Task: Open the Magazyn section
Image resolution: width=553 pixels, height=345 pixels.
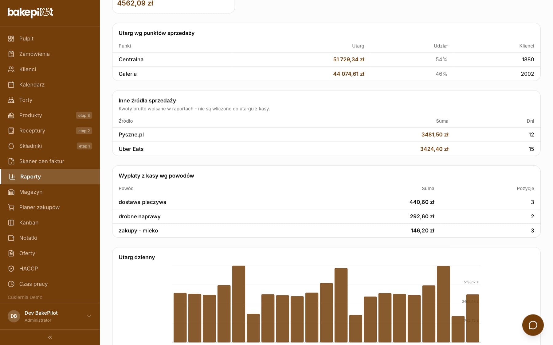Action: (x=50, y=192)
